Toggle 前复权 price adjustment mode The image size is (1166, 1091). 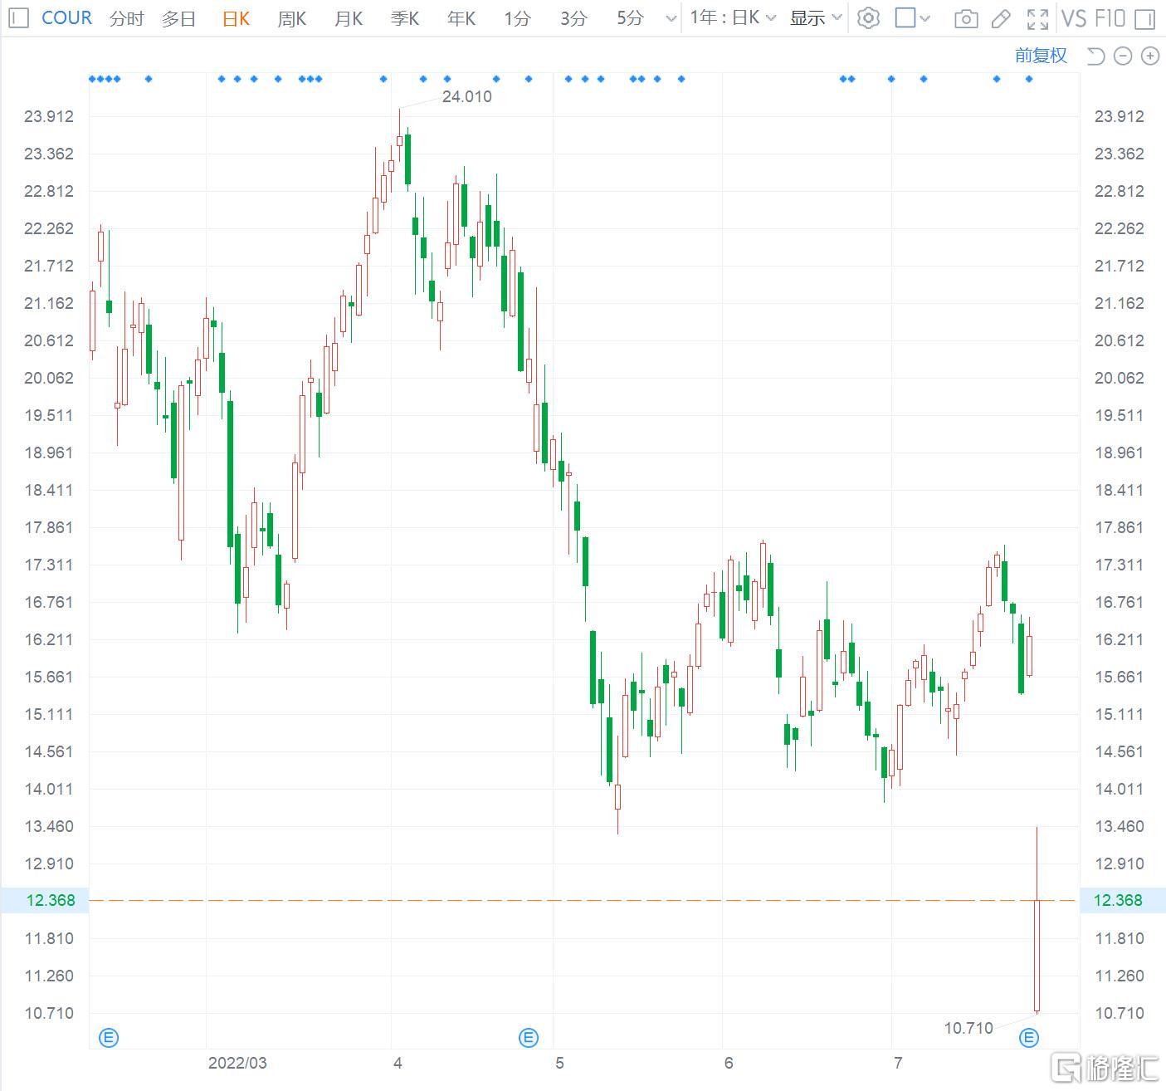pyautogui.click(x=1041, y=56)
